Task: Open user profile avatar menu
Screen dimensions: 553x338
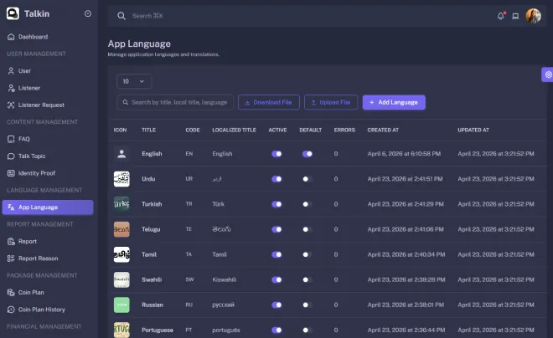Action: click(533, 16)
